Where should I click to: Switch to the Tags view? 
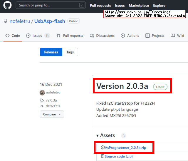coord(70,52)
